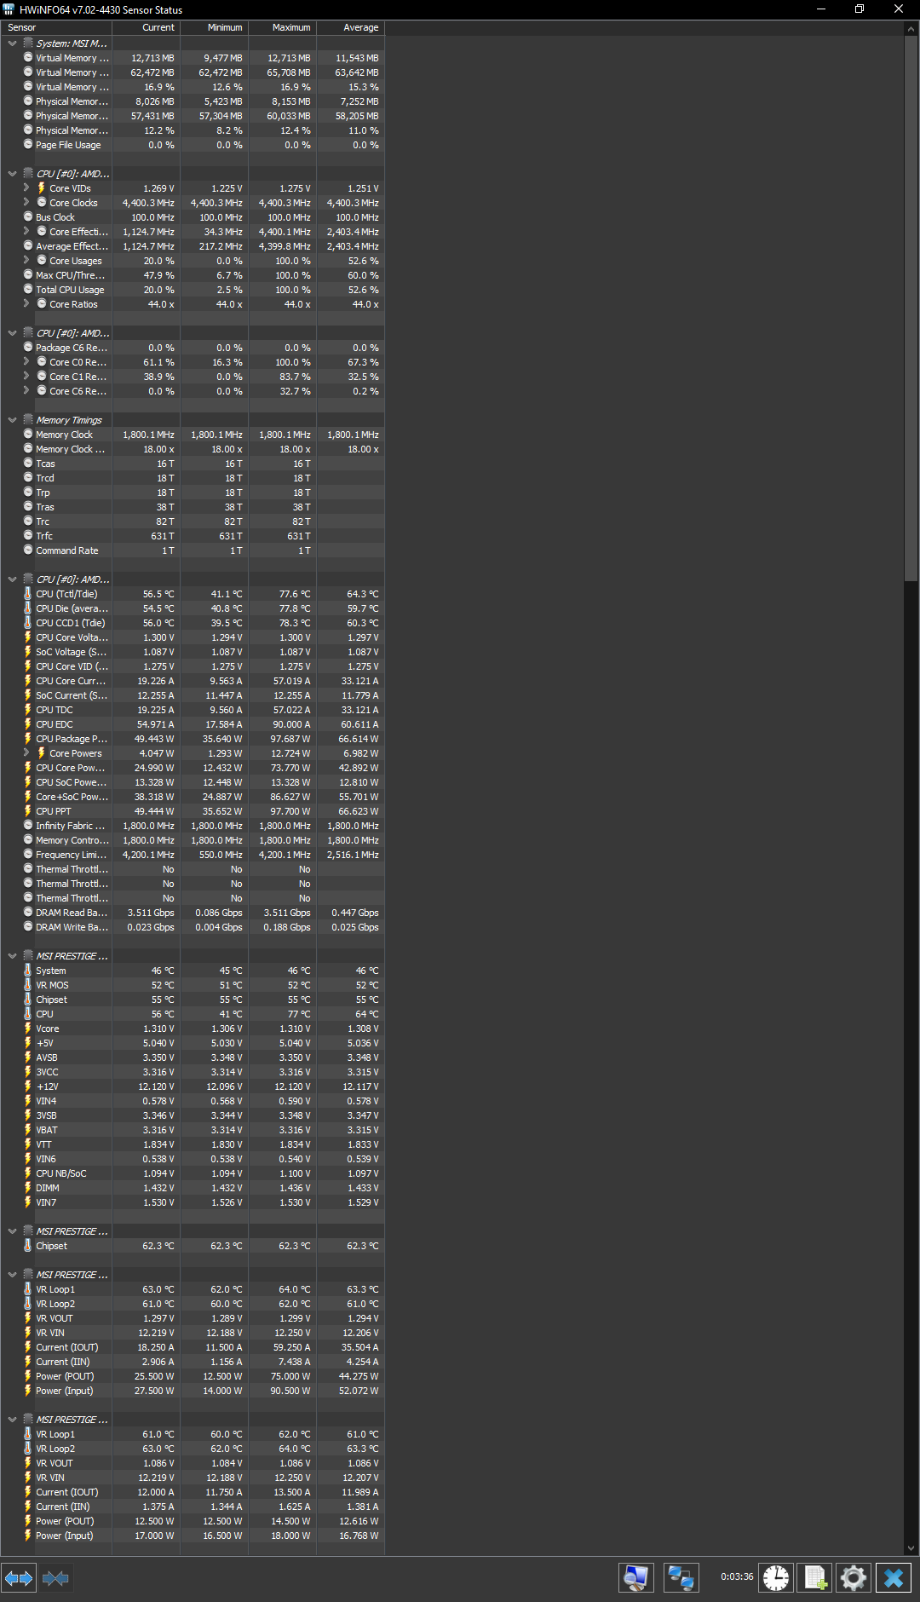Screen dimensions: 920x1602
Task: Click circle icon beside DRAM Read Ba...
Action: click(28, 913)
